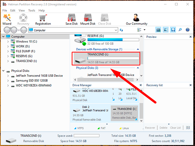Viewport: 195px width, 146px height.
Task: Open the File menu
Action: (5, 10)
